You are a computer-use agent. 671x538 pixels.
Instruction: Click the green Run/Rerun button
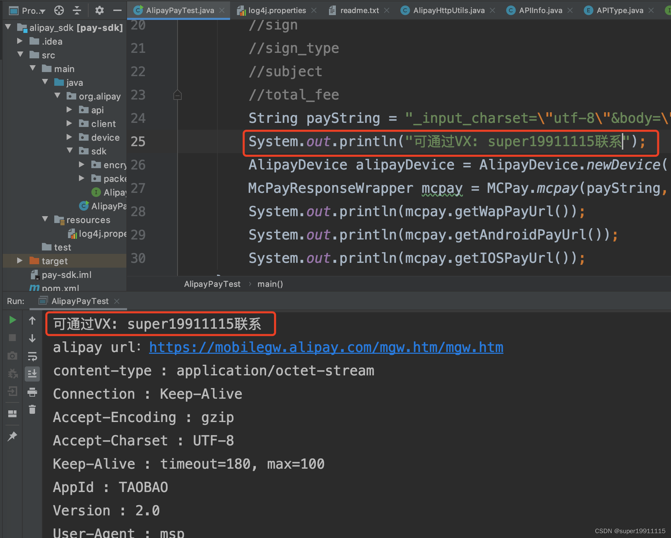(x=12, y=320)
